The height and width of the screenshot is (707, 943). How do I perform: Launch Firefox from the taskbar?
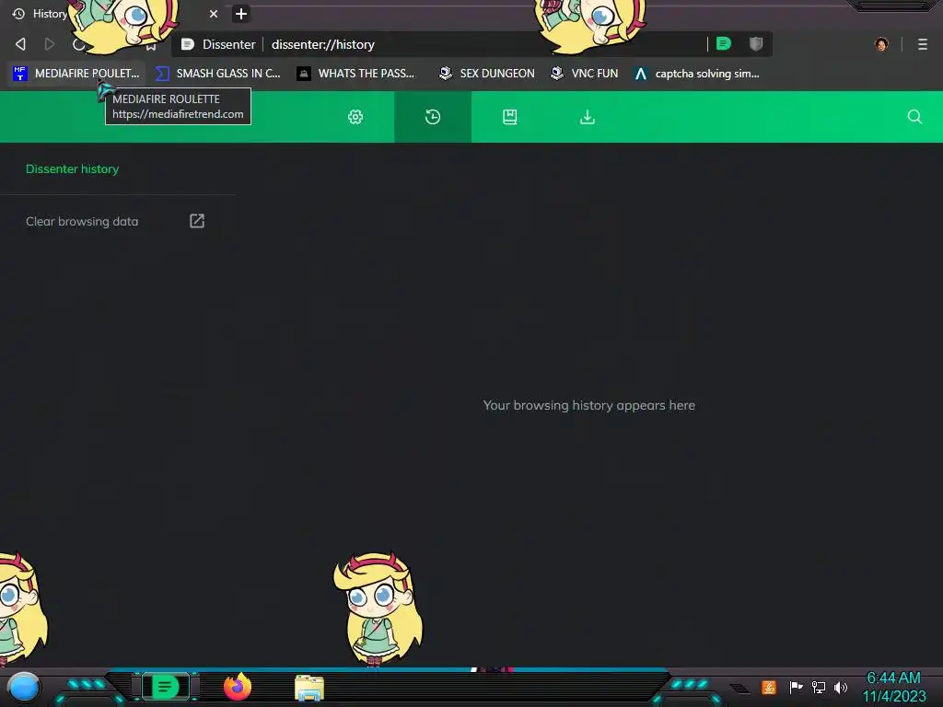(x=238, y=687)
